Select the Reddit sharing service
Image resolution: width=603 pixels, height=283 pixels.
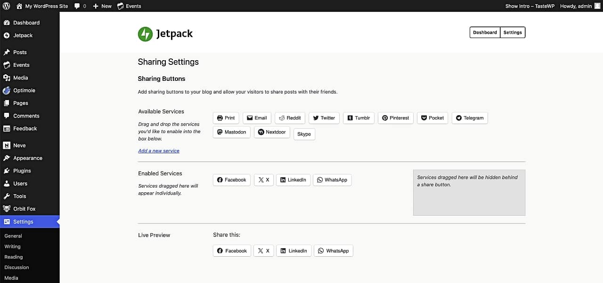[290, 118]
